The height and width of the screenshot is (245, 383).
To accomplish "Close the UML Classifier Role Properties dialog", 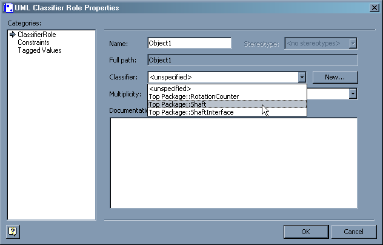I will [374, 7].
